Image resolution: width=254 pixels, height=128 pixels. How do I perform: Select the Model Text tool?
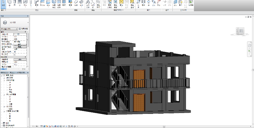[x=88, y=4]
